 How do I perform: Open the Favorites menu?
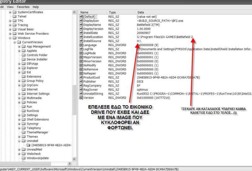23,7
